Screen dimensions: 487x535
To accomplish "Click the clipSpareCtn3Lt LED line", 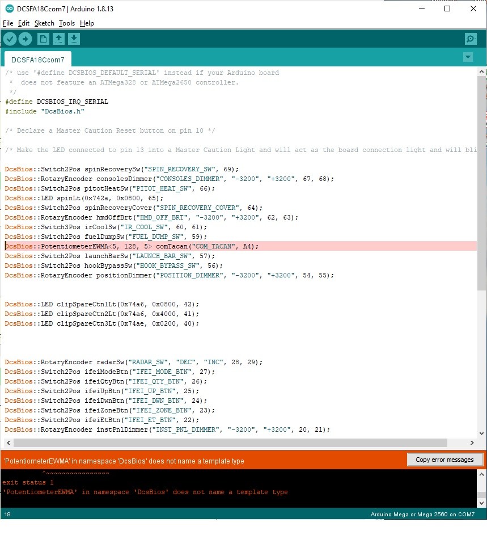I will [x=102, y=323].
